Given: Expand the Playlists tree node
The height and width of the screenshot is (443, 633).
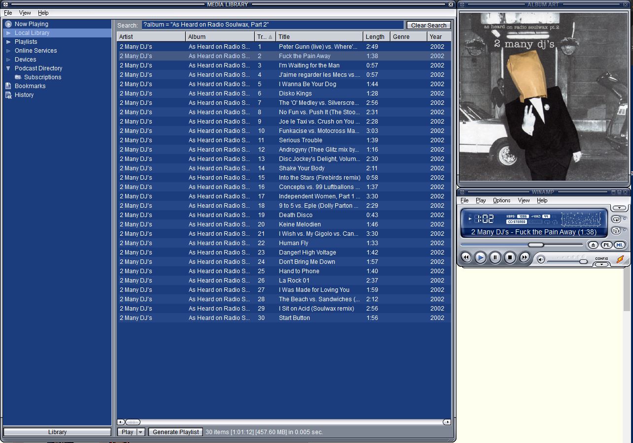Looking at the screenshot, I should tap(8, 42).
